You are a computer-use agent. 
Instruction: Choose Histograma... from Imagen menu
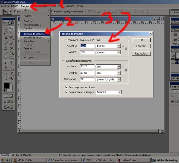pos(35,58)
